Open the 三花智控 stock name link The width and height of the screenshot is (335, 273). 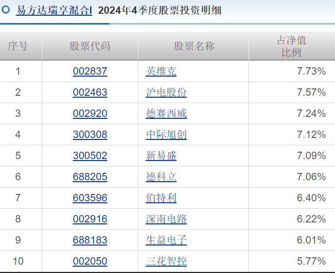[x=166, y=261]
